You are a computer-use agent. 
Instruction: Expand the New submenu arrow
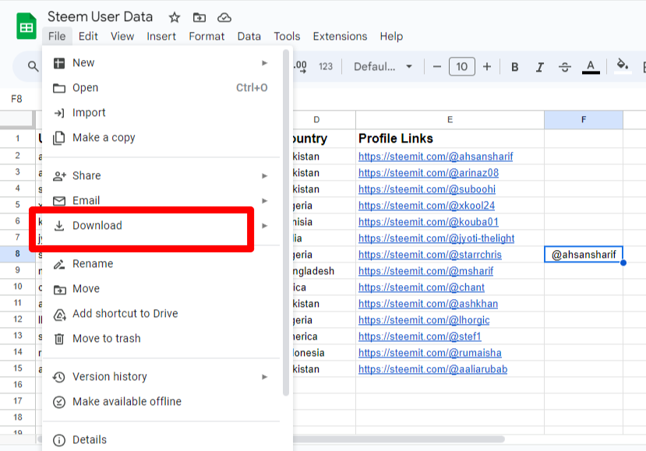[264, 63]
